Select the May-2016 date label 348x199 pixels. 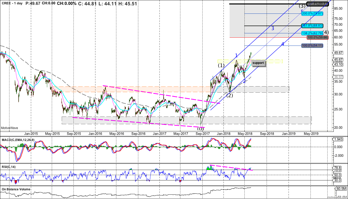pyautogui.click(x=116, y=133)
